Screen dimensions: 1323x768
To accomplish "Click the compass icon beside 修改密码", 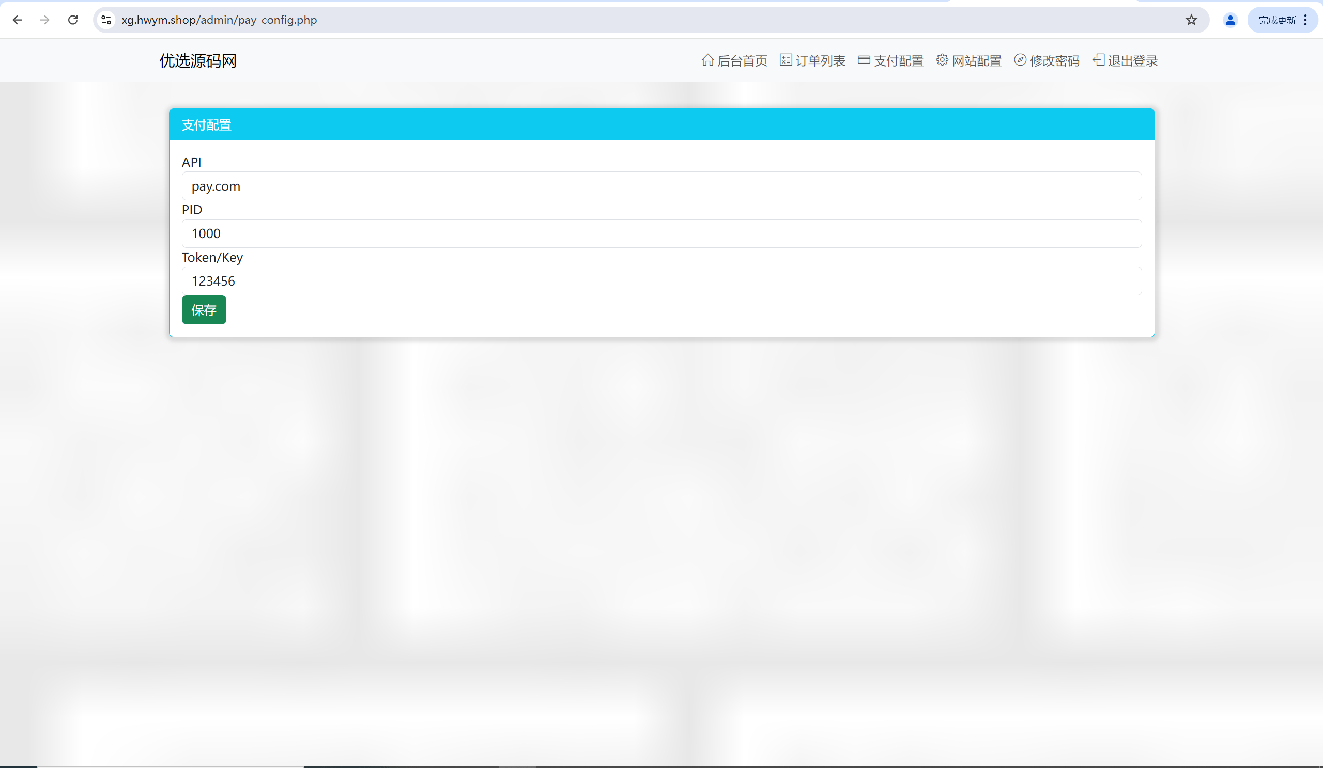I will [x=1020, y=60].
